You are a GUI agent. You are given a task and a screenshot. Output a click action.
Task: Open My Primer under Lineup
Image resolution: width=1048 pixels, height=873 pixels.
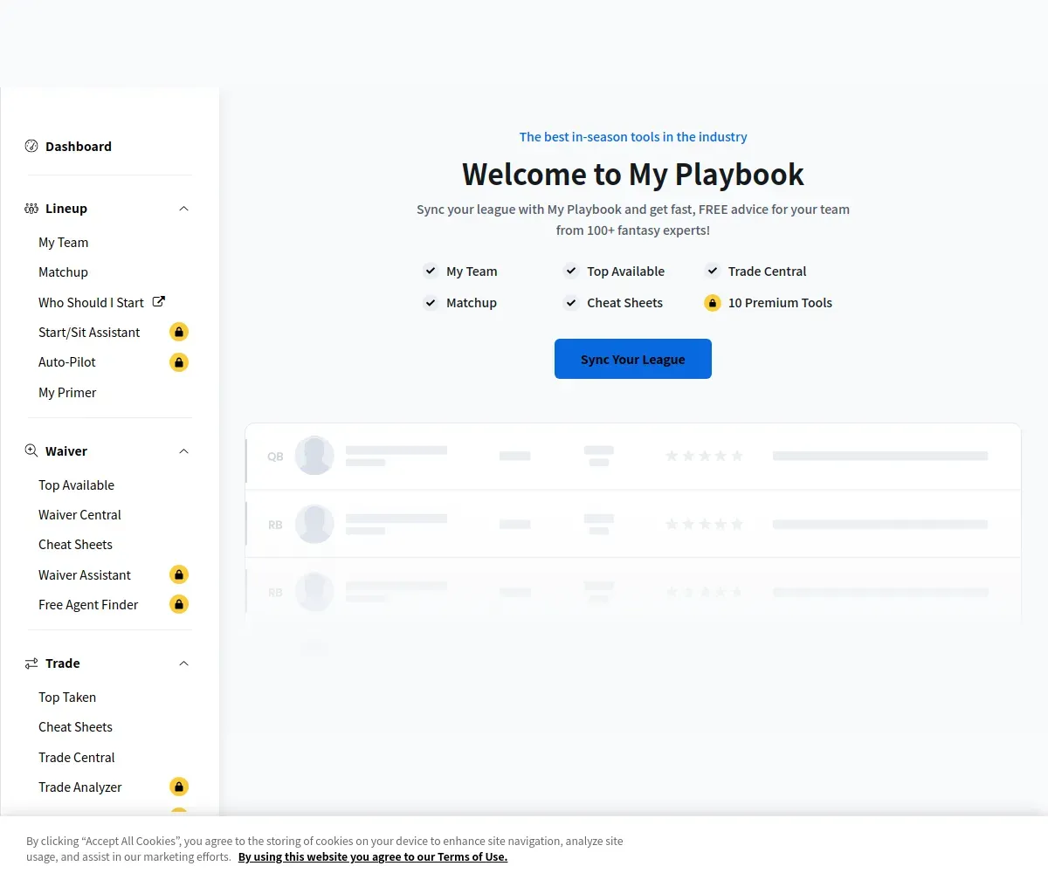(x=67, y=393)
